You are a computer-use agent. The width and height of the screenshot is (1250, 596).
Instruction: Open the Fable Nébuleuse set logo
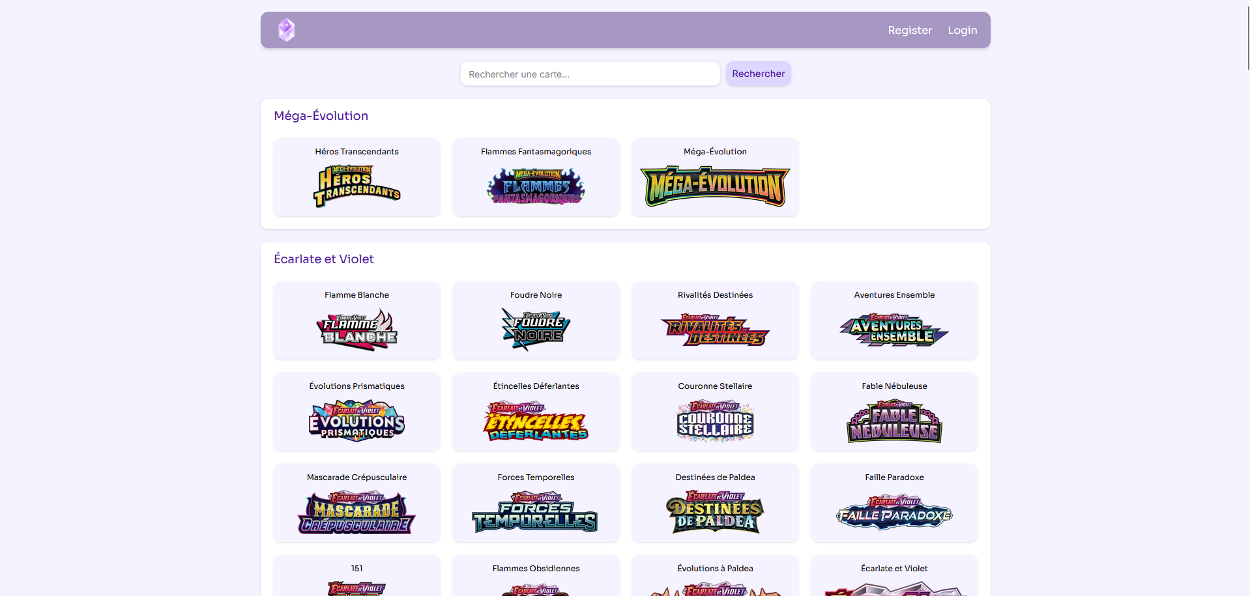tap(894, 421)
